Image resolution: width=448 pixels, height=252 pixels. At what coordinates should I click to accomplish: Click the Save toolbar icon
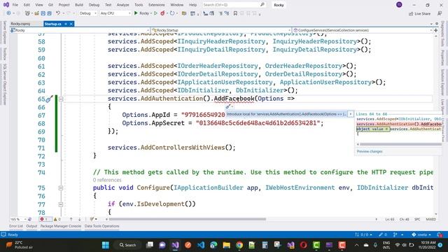pyautogui.click(x=43, y=13)
